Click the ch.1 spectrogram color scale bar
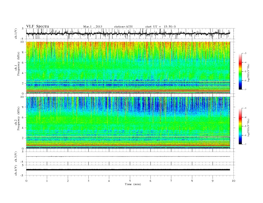 click(x=240, y=72)
